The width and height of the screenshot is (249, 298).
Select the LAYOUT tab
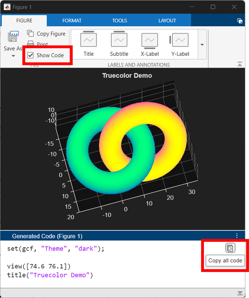(167, 21)
